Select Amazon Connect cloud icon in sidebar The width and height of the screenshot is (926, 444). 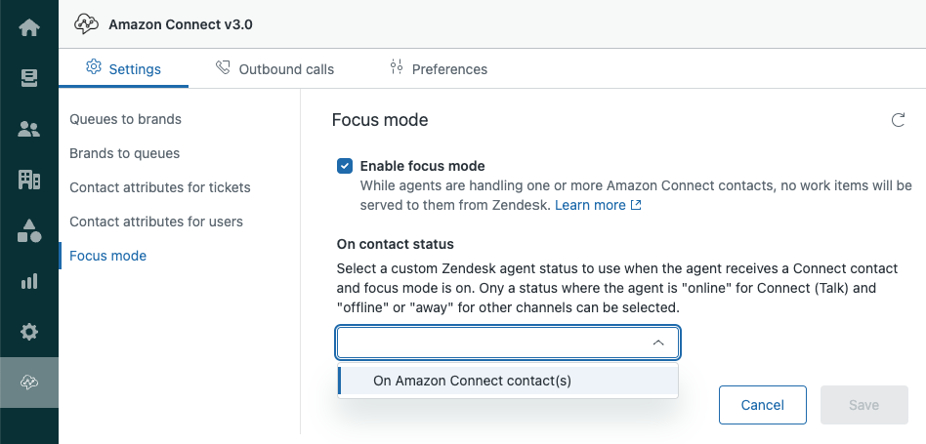(29, 383)
